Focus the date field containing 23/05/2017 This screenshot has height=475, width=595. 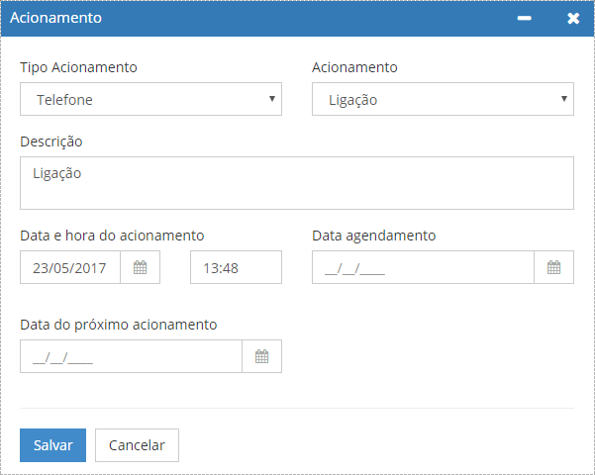tap(70, 267)
